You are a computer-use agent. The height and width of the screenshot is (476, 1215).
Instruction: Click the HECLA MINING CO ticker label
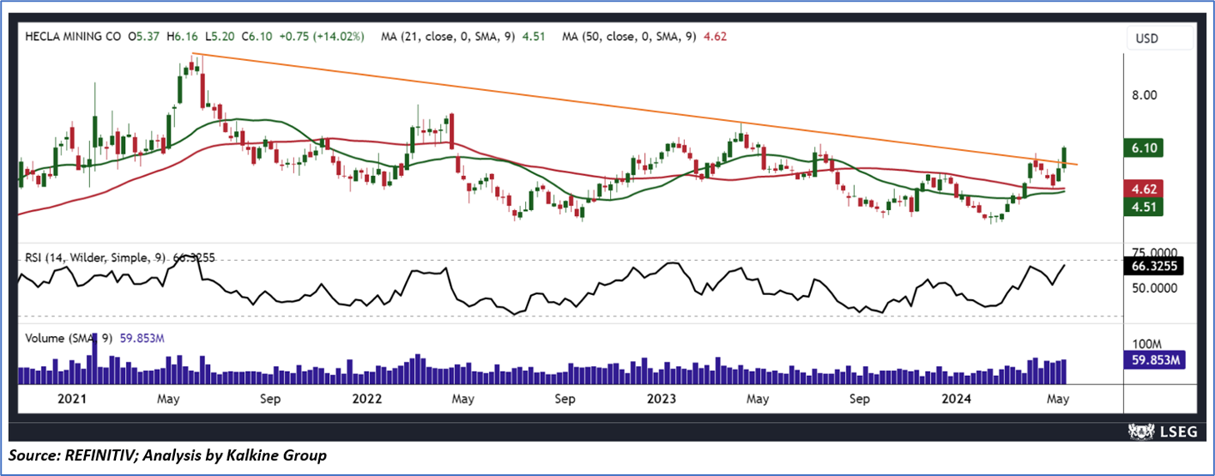72,37
